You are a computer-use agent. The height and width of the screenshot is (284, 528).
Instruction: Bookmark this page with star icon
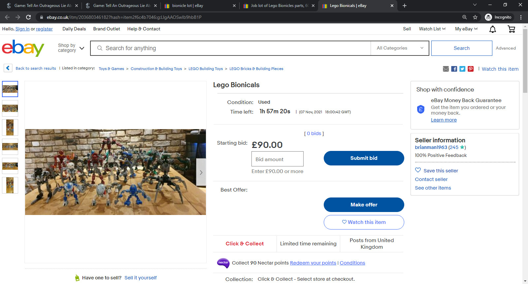[475, 17]
